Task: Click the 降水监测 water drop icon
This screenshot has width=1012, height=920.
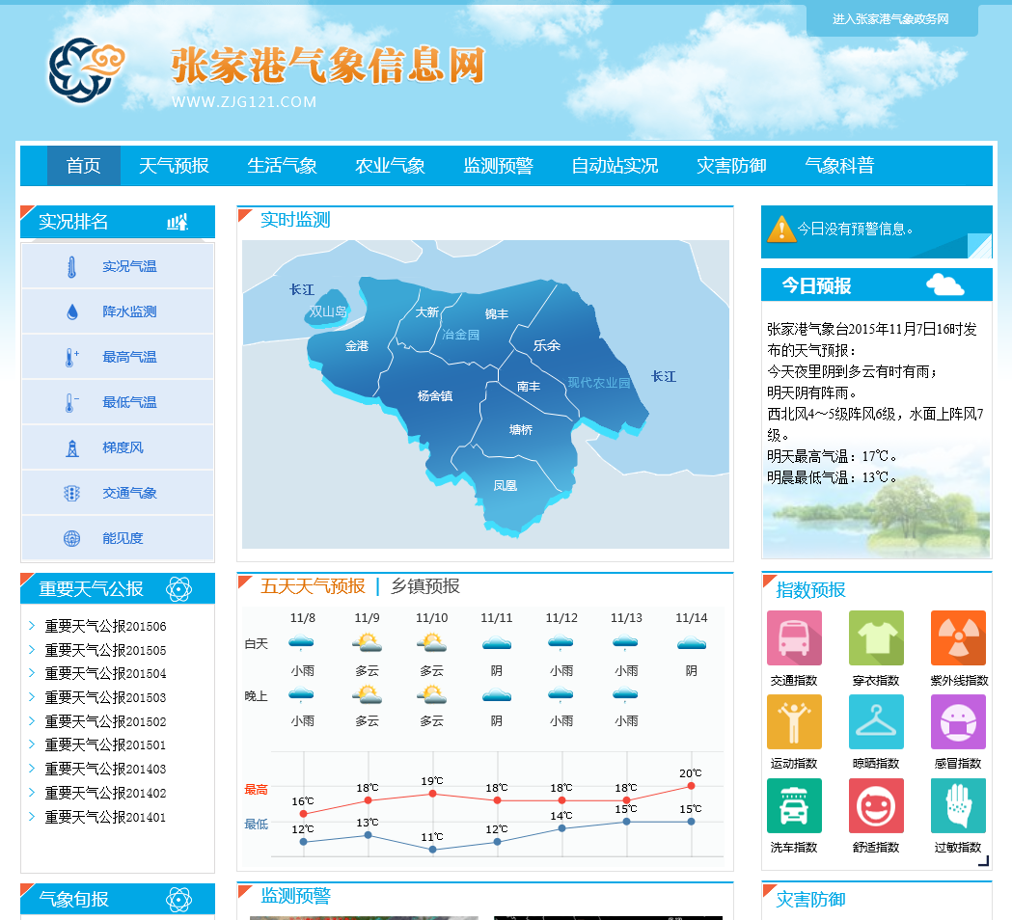Action: point(72,312)
